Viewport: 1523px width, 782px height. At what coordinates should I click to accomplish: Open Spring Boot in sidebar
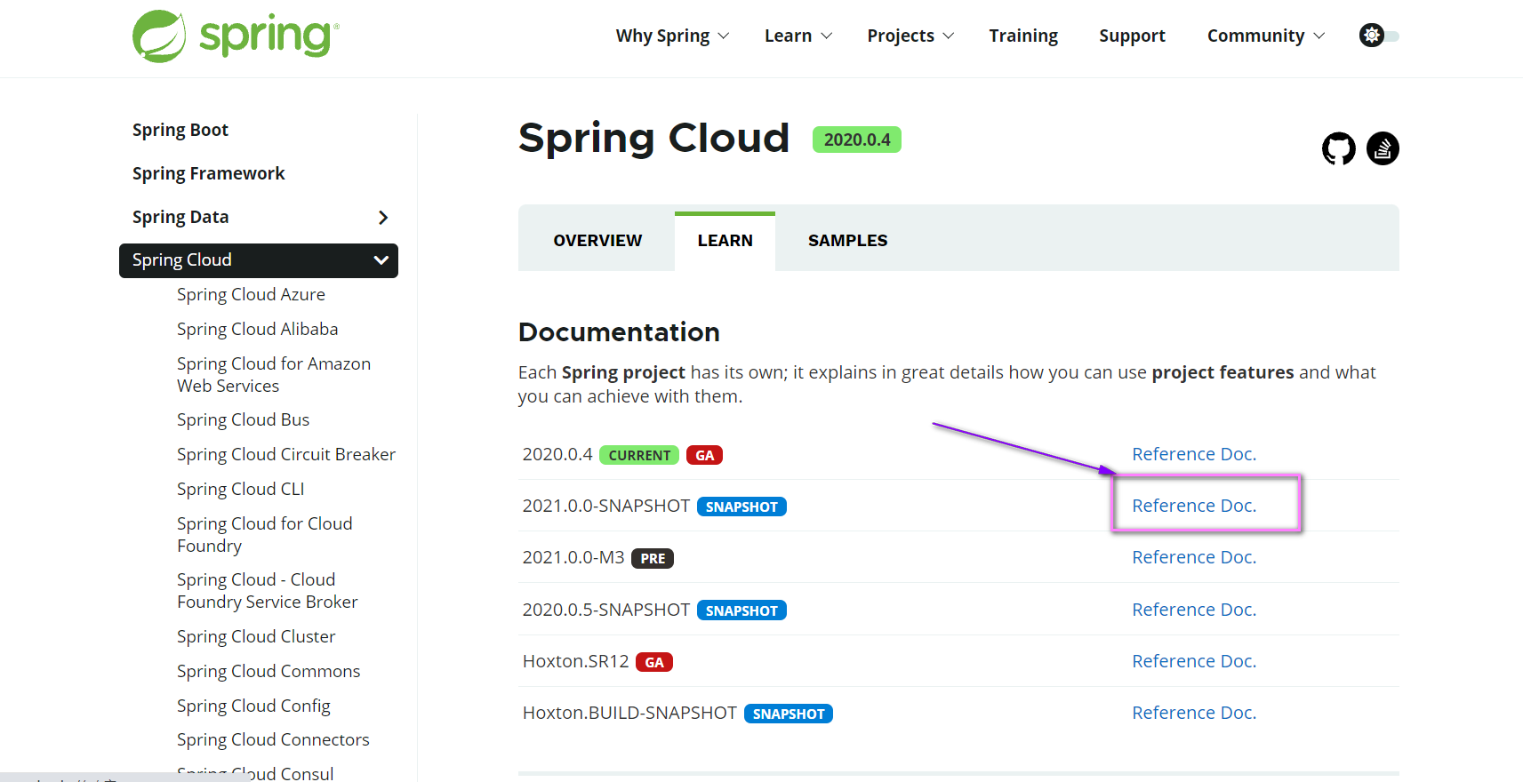pos(180,130)
